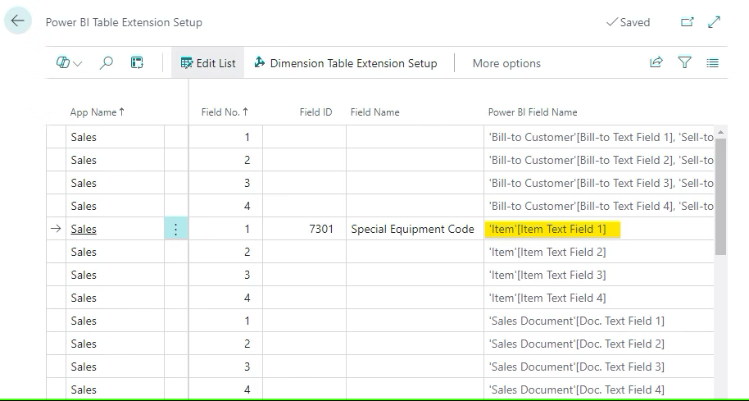The image size is (749, 401).
Task: Click the search magnifier icon
Action: [106, 62]
